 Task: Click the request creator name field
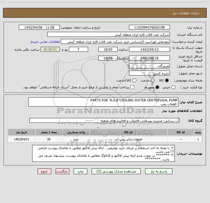(115, 41)
